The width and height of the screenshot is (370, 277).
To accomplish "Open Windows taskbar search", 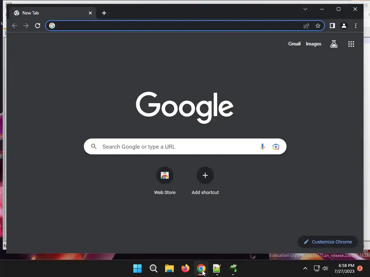I will [153, 268].
